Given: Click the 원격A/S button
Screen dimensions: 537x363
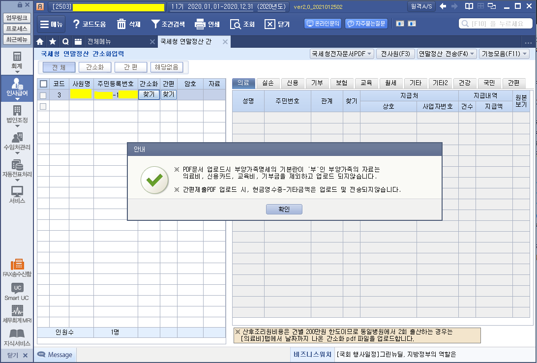Looking at the screenshot, I should [x=421, y=6].
